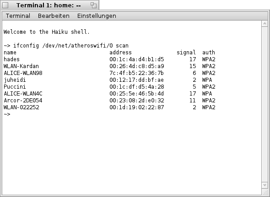Click the window close box in tab
The image size is (270, 197).
[x=5, y=5]
